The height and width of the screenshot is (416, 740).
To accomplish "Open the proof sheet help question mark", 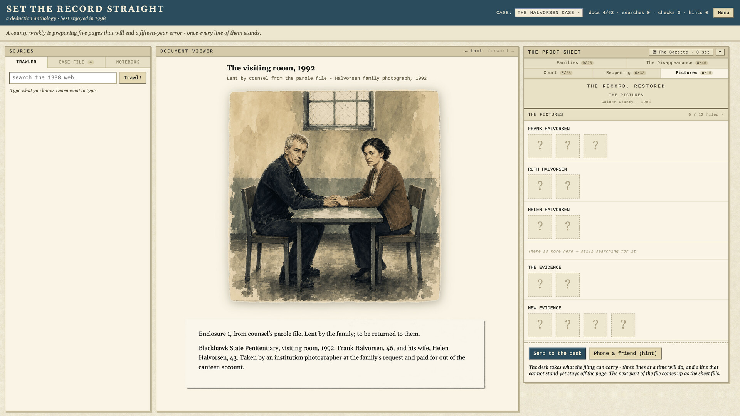I will pyautogui.click(x=720, y=52).
